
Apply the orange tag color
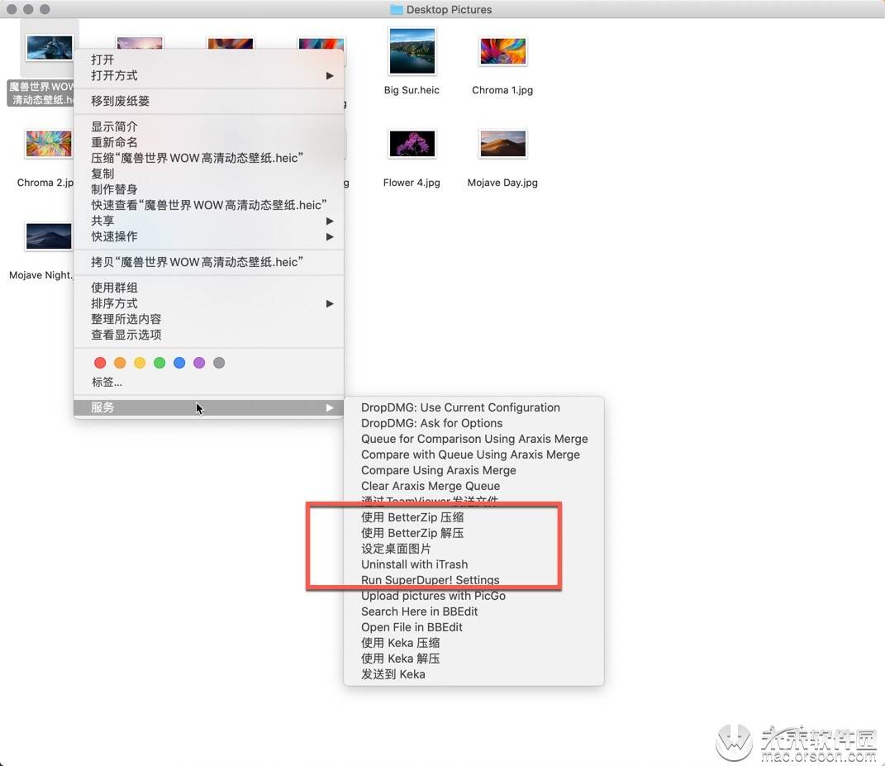click(120, 363)
